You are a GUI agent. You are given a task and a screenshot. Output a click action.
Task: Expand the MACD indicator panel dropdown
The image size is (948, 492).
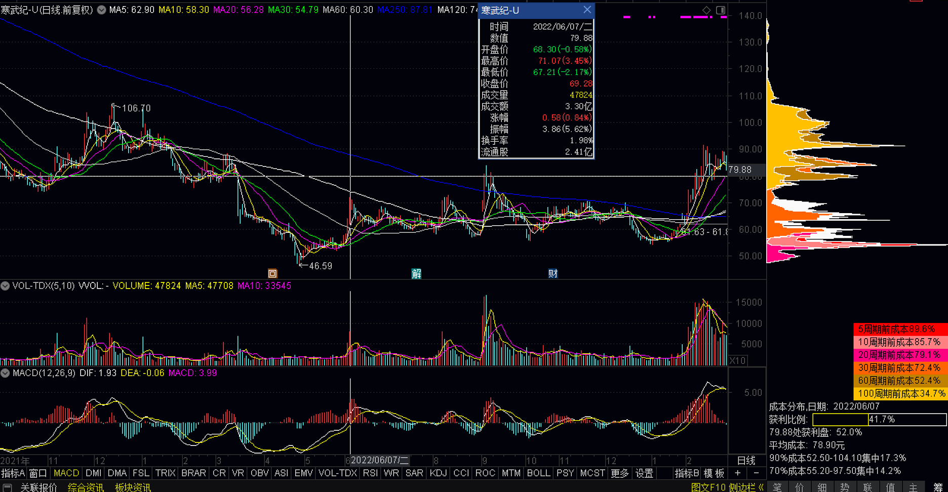(5, 373)
